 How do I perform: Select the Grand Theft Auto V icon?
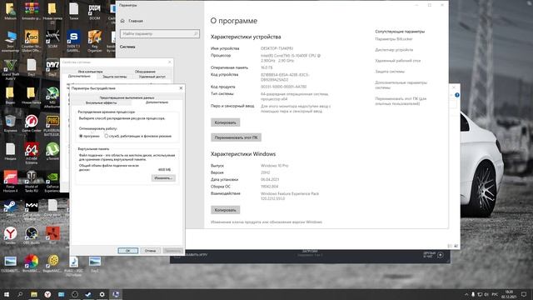(x=10, y=69)
